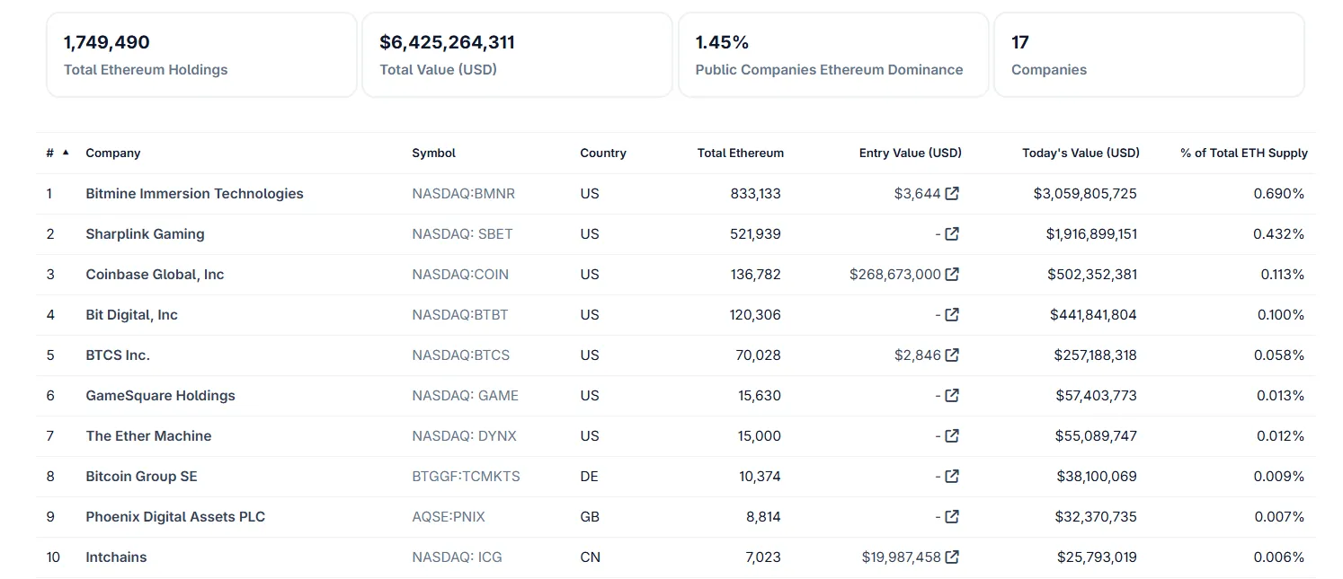Image resolution: width=1343 pixels, height=579 pixels.
Task: Sort by Country column header
Action: [x=603, y=154]
